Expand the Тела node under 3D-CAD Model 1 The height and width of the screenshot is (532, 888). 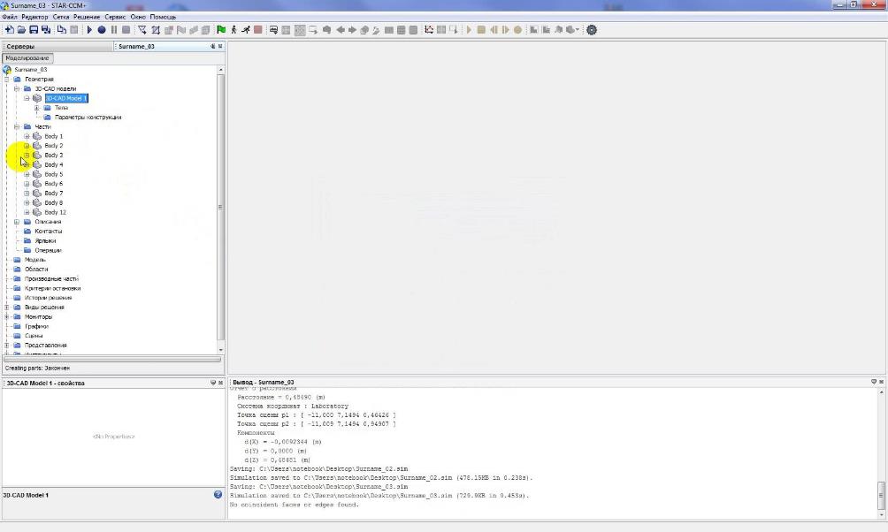[x=36, y=108]
